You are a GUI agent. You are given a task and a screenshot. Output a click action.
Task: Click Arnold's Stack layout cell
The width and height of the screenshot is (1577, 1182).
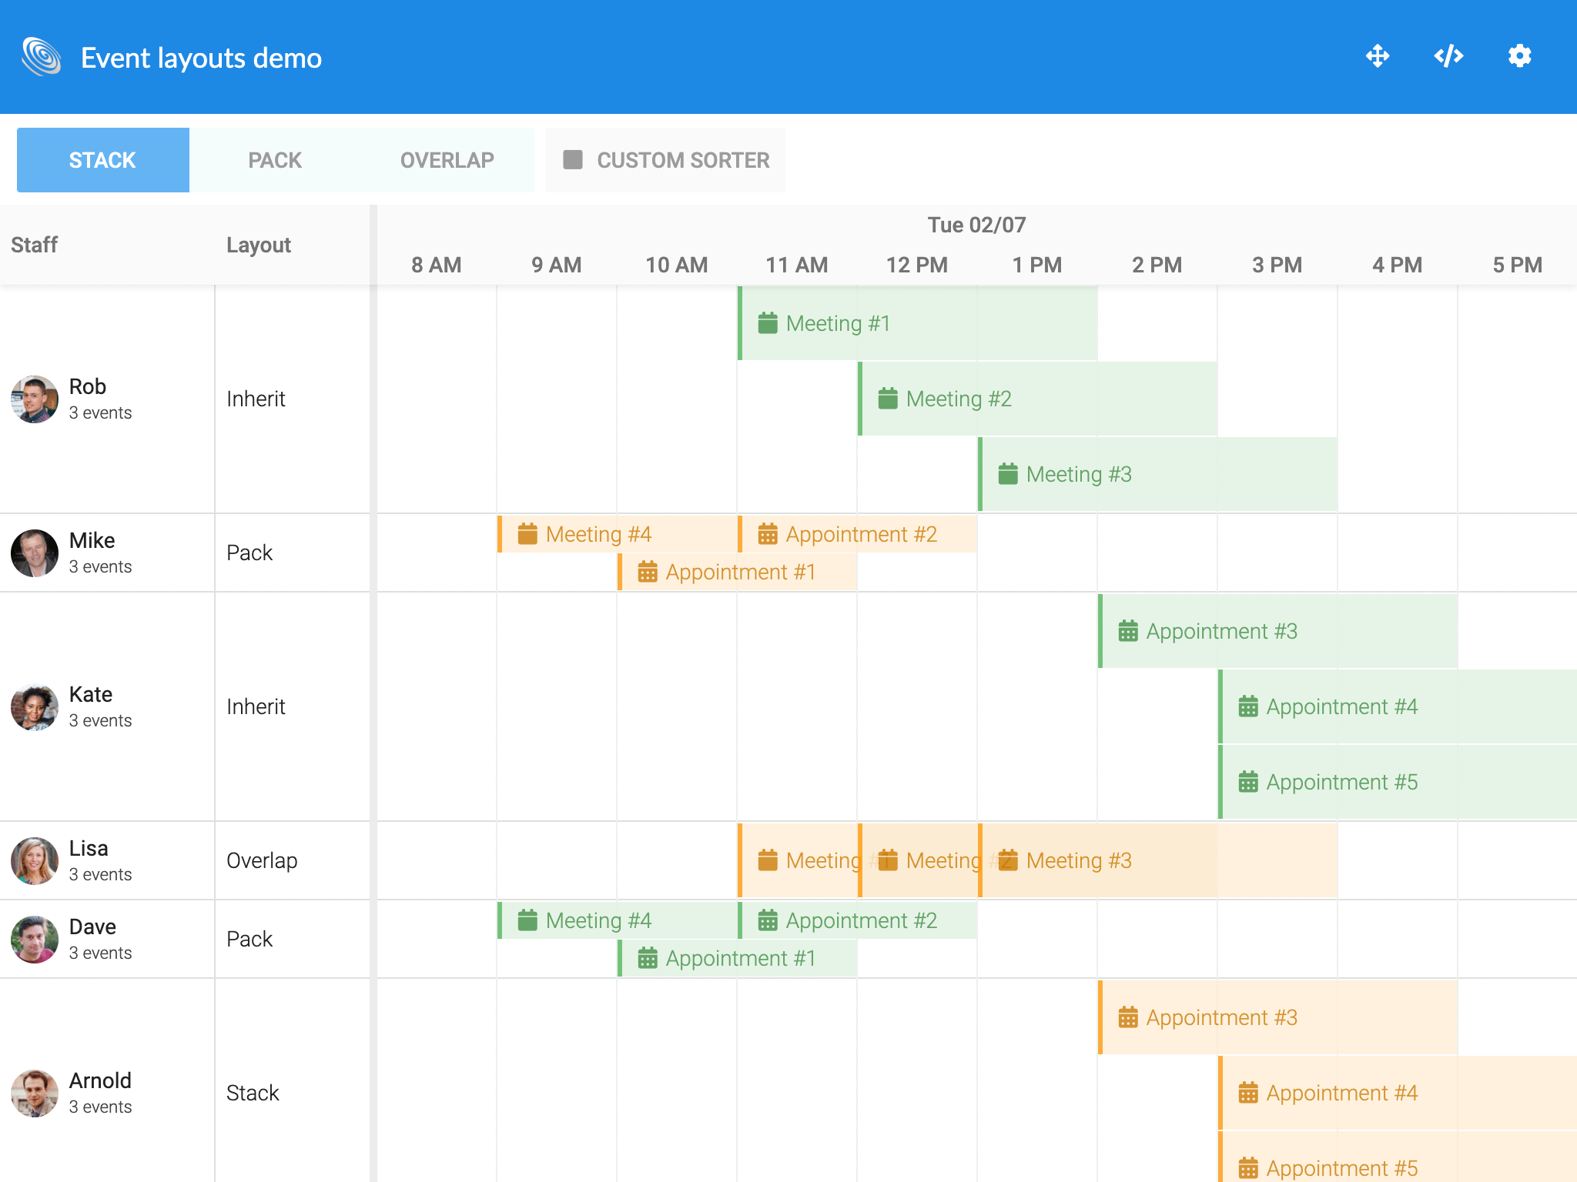pos(253,1093)
